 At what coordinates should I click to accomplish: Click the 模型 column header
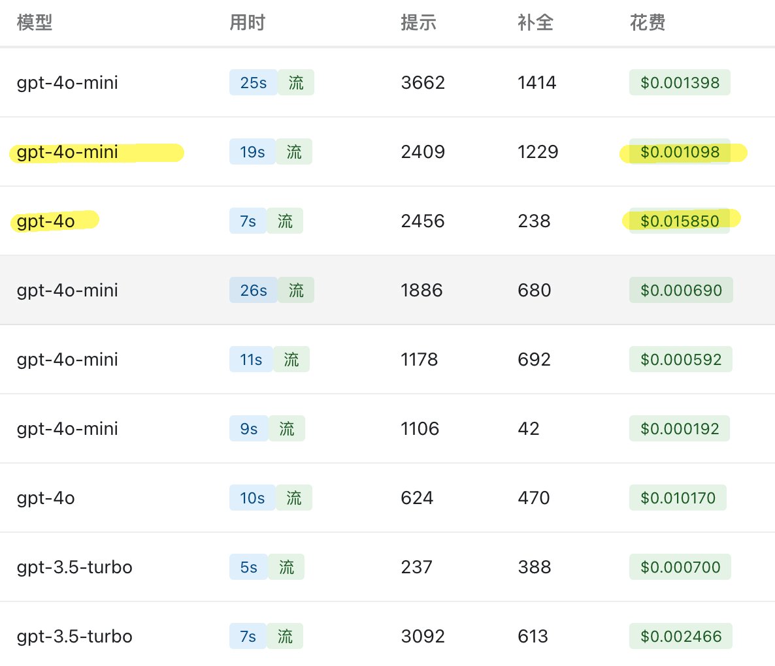coord(35,23)
